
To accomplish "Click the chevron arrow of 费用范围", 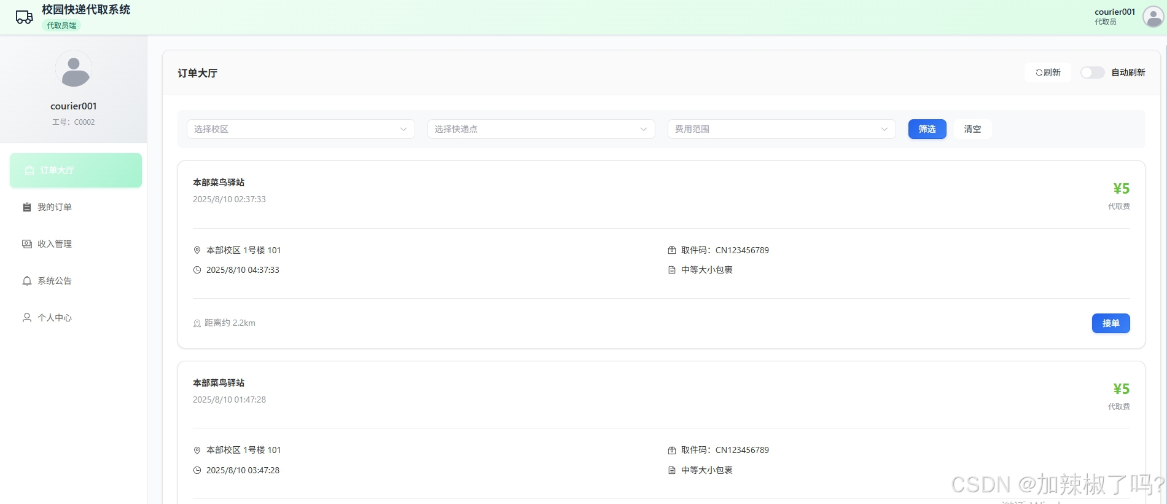I will (x=884, y=129).
